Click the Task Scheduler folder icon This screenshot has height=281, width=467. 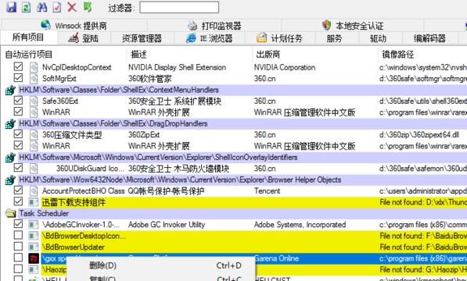(x=10, y=213)
